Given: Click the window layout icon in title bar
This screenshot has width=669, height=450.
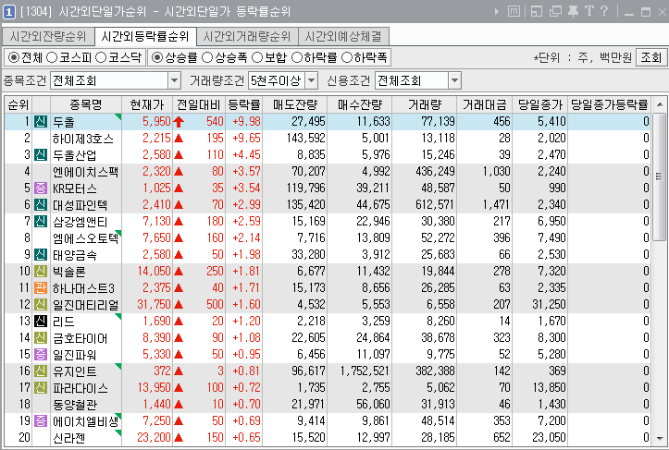Looking at the screenshot, I should point(537,11).
